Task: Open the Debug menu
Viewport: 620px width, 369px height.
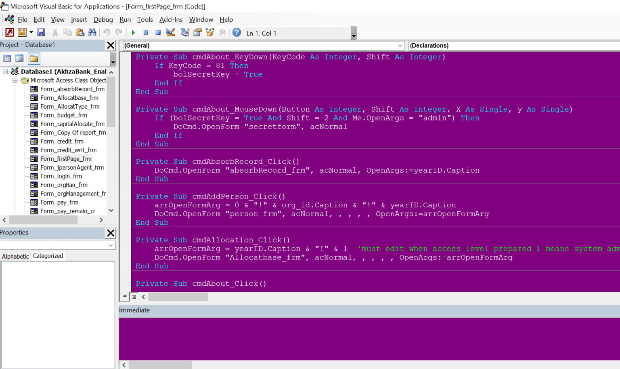Action: pyautogui.click(x=103, y=19)
